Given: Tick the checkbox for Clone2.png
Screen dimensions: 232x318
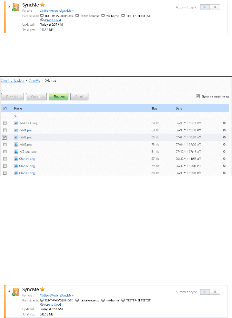Looking at the screenshot, I should (5, 166).
